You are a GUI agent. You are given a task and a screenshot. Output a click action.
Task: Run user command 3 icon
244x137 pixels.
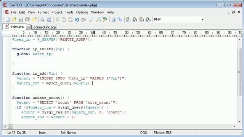click(x=141, y=19)
